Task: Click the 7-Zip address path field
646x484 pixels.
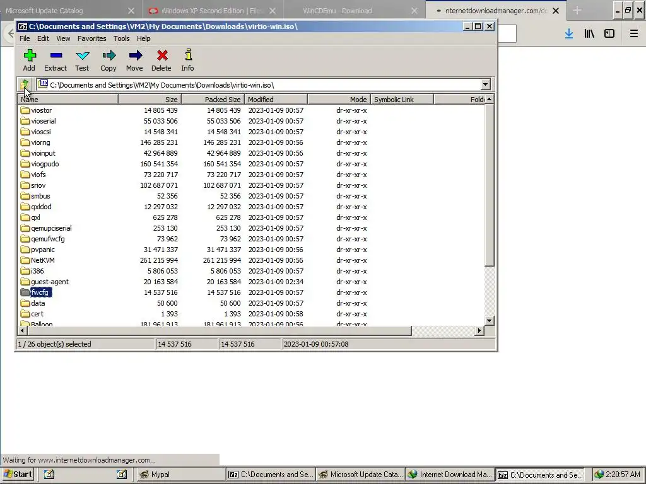Action: pyautogui.click(x=259, y=85)
